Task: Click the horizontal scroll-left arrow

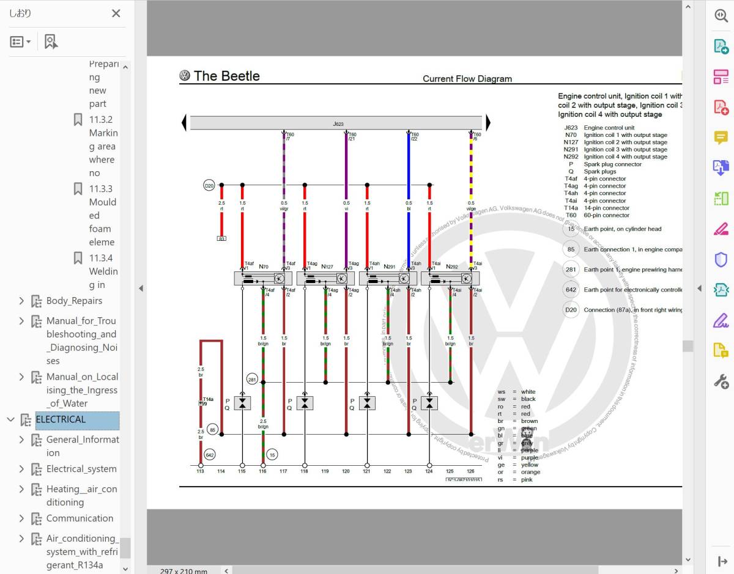Action: pyautogui.click(x=227, y=570)
